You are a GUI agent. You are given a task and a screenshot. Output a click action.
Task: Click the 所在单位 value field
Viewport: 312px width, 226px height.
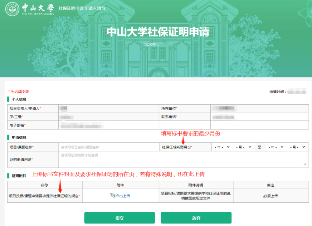[260, 108]
